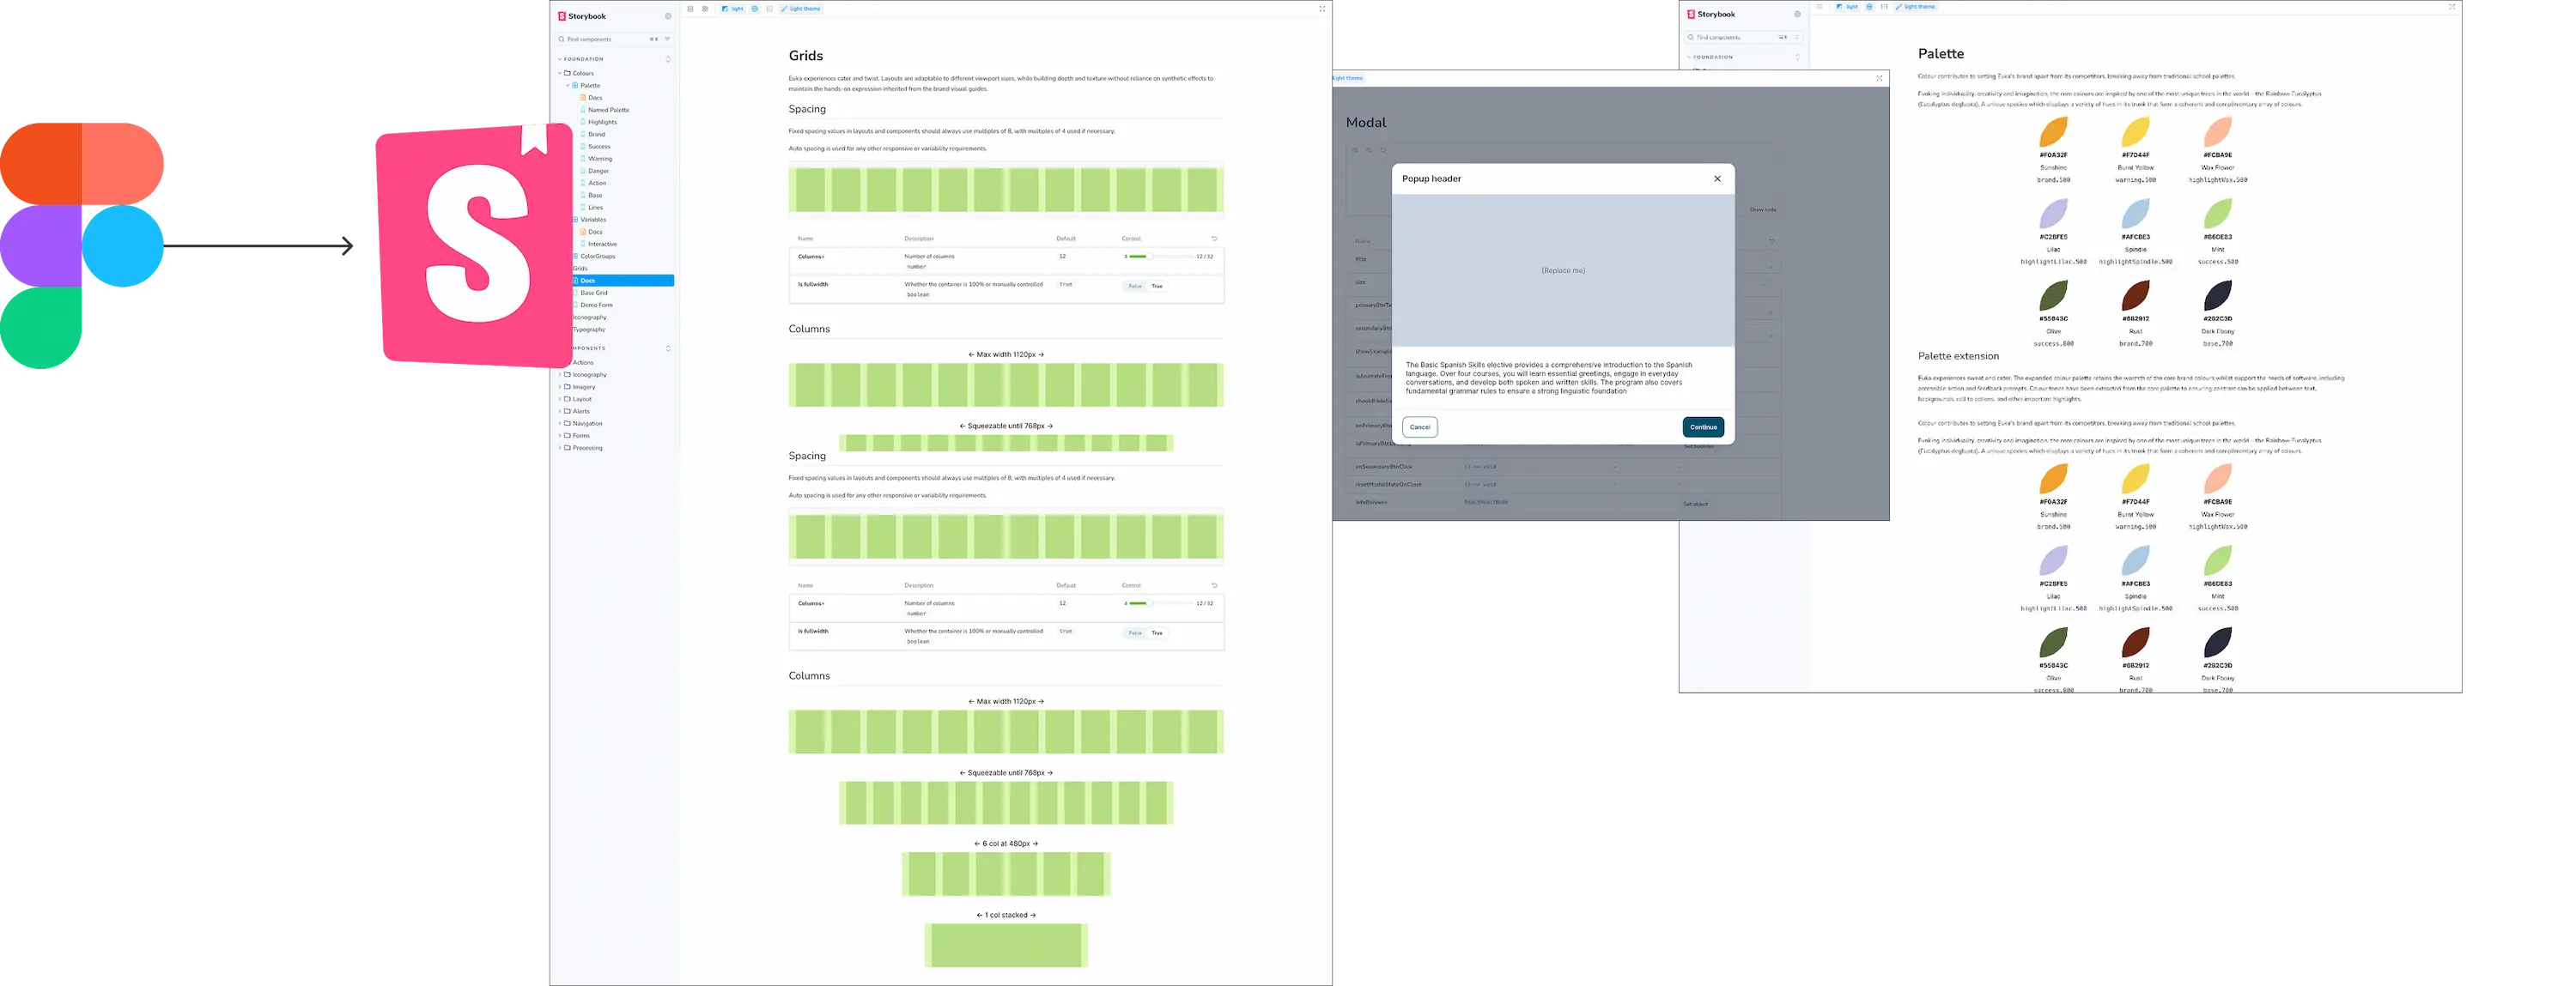Click the zoom out icon in the Modal window
Image resolution: width=2576 pixels, height=986 pixels.
coord(1369,150)
